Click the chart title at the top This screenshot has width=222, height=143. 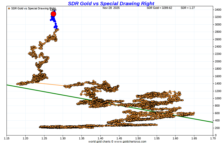coord(111,3)
